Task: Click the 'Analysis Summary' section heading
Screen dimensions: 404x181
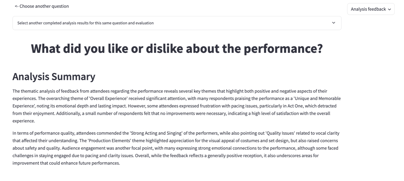Action: pyautogui.click(x=54, y=76)
